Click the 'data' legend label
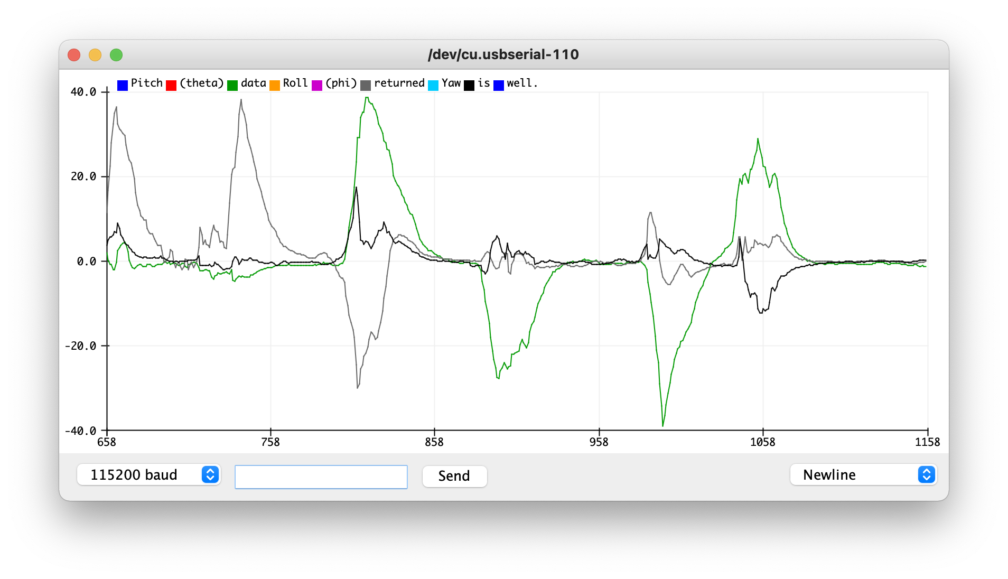Screen dimensions: 1008x579 (x=254, y=83)
